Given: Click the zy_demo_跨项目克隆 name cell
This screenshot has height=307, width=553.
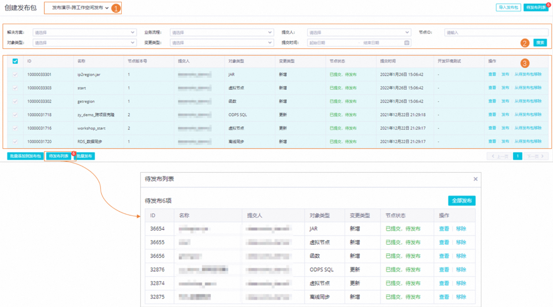Looking at the screenshot, I should point(96,115).
